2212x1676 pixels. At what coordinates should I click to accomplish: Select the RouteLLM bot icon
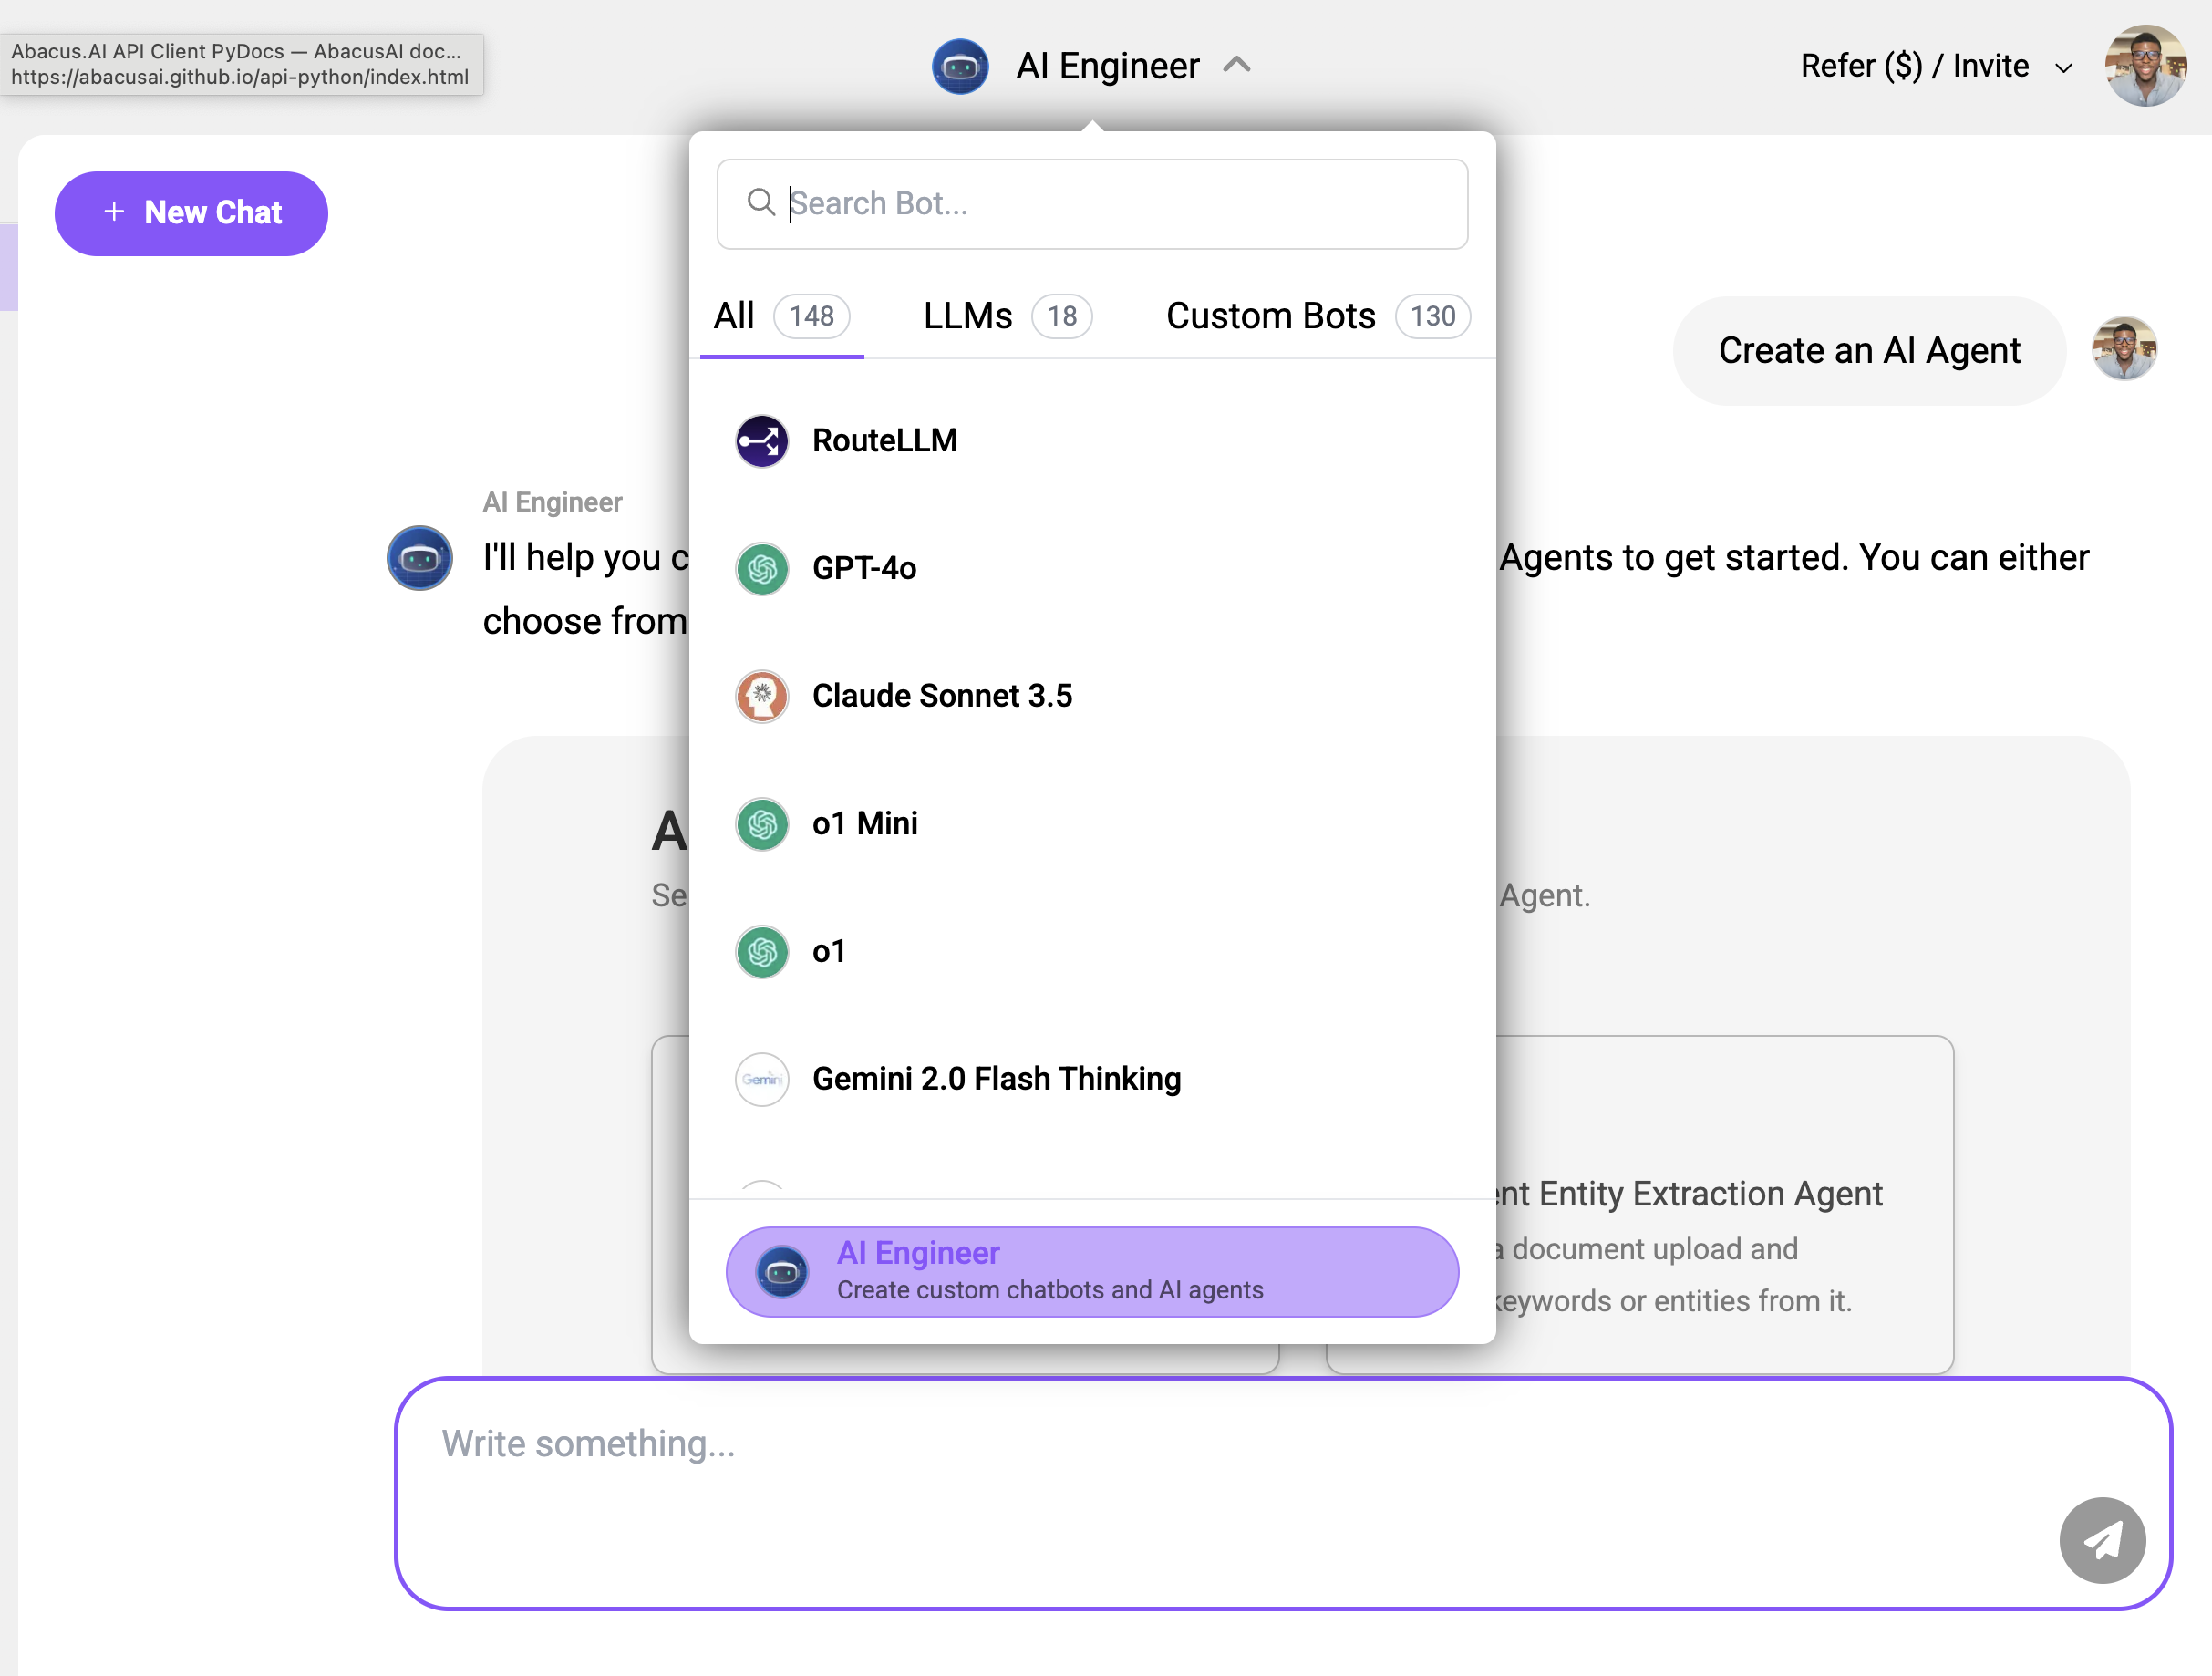[762, 441]
